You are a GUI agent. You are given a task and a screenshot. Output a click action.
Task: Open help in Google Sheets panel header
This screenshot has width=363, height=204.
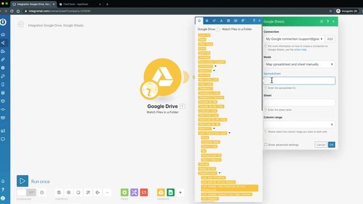click(328, 22)
